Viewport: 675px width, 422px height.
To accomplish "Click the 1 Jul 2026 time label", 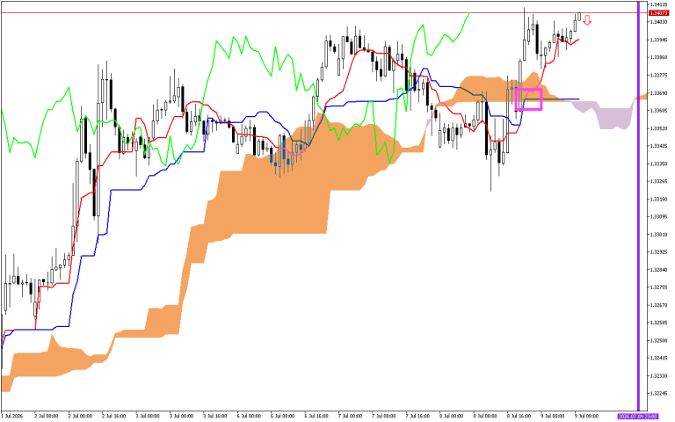I will pos(11,416).
